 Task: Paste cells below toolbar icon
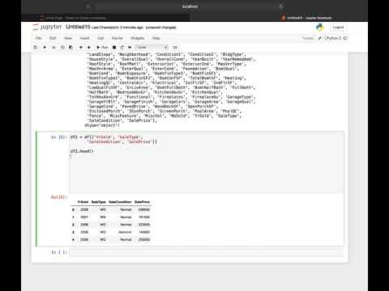tap(71, 47)
